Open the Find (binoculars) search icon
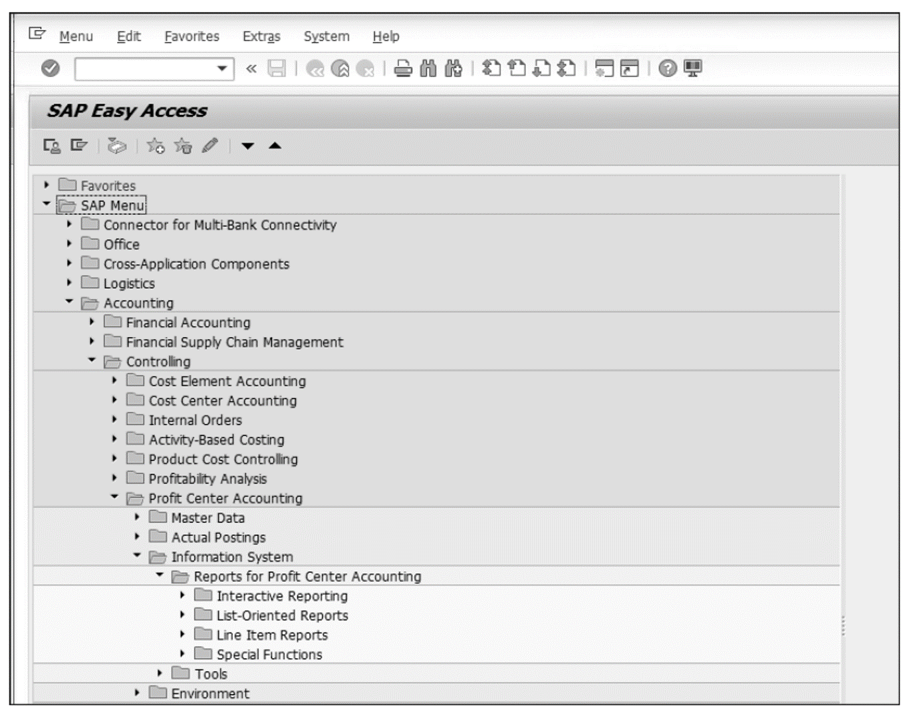 pos(428,66)
